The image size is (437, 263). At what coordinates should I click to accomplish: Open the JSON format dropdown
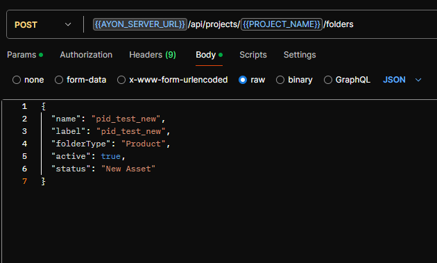(x=402, y=80)
